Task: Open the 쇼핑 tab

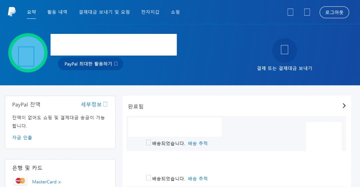Action: coord(175,12)
